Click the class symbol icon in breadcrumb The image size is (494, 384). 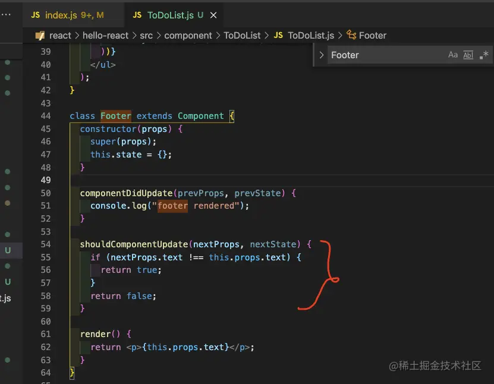point(351,35)
